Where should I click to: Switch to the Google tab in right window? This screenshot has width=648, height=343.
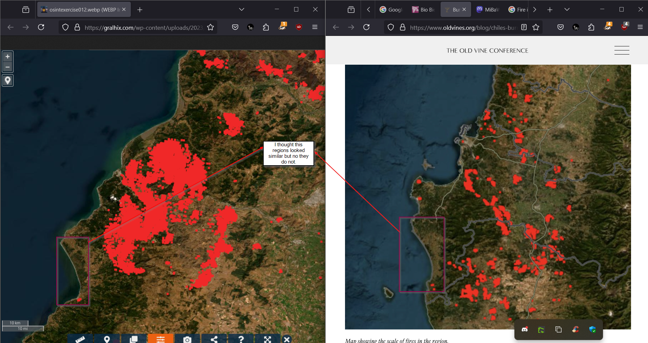(391, 9)
